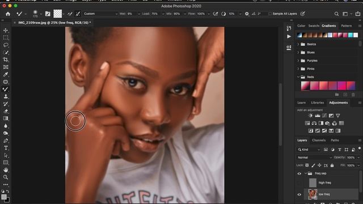This screenshot has width=363, height=204.
Task: Select the Eraser tool
Action: (x=6, y=111)
